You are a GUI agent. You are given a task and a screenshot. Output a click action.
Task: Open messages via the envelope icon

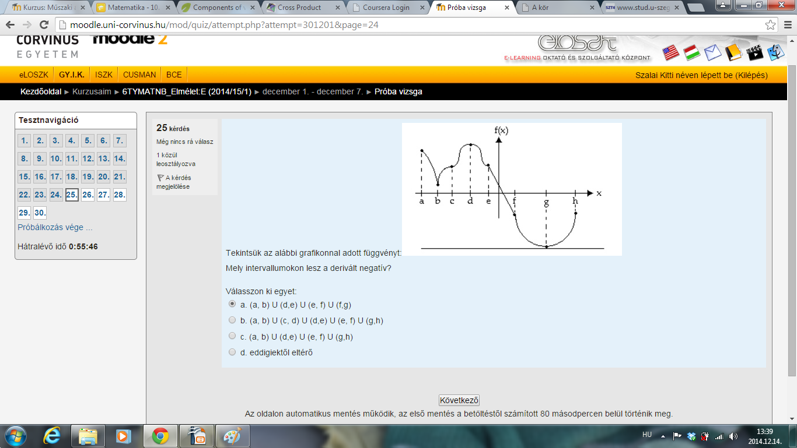[x=712, y=53]
